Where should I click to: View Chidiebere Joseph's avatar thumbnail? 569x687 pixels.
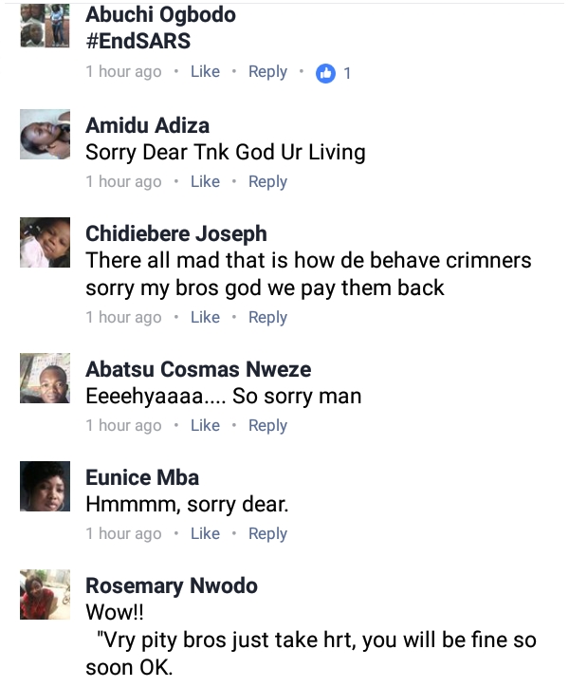(46, 243)
